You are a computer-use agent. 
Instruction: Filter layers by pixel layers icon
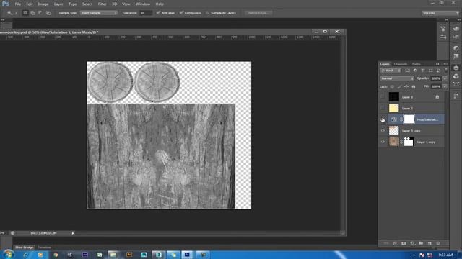(407, 71)
